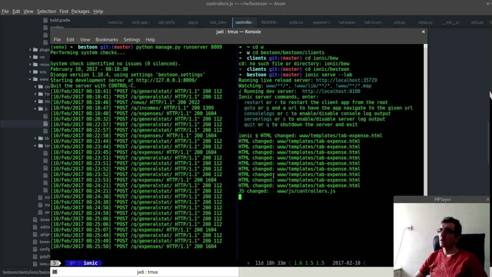Click the scss folder icon
The image size is (492, 277).
(x=35, y=72)
